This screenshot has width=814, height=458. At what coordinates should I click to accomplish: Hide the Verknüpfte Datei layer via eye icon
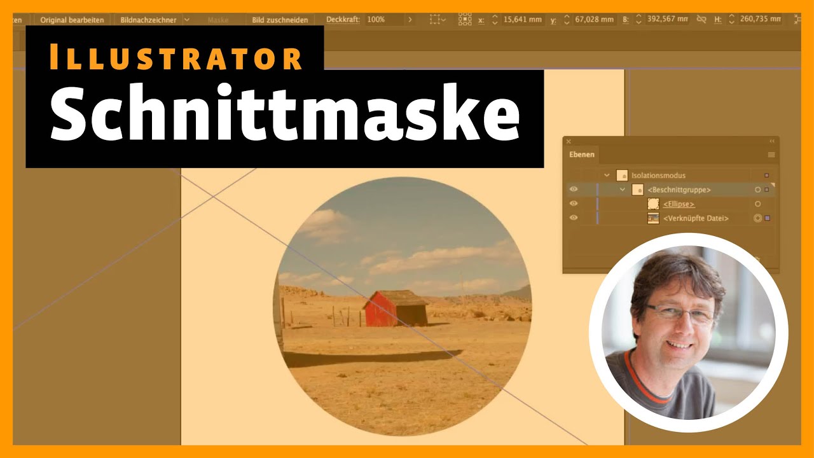pyautogui.click(x=574, y=218)
